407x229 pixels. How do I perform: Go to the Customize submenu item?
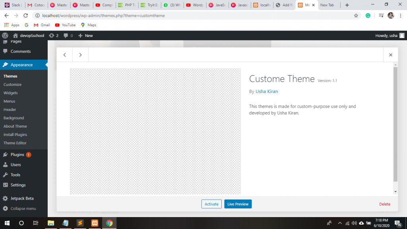13,85
